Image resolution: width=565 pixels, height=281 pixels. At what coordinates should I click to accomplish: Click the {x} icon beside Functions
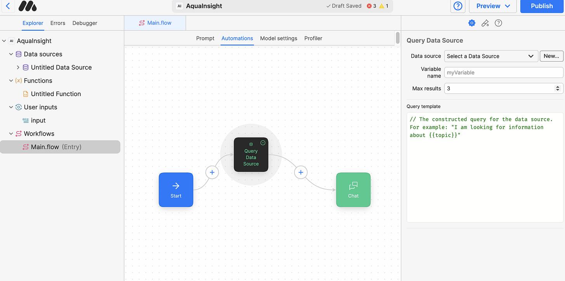click(x=18, y=81)
